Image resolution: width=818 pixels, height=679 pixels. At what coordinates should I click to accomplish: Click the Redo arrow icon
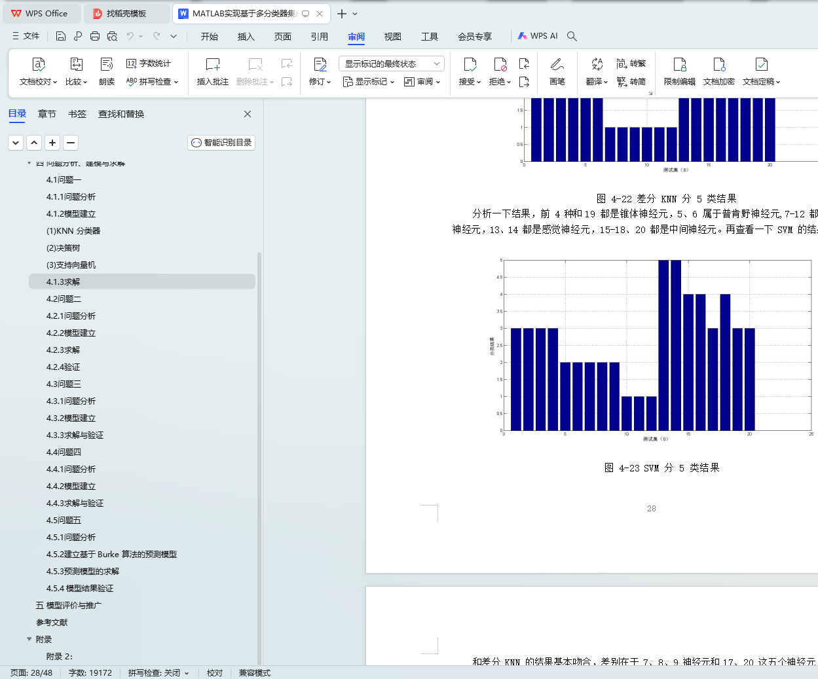(157, 36)
